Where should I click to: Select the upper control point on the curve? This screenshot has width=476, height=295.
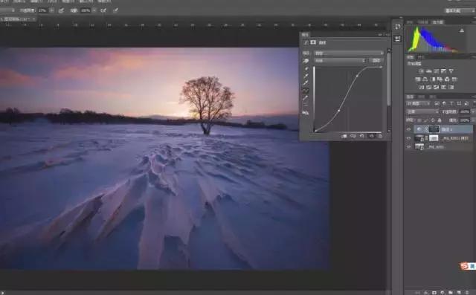(357, 76)
